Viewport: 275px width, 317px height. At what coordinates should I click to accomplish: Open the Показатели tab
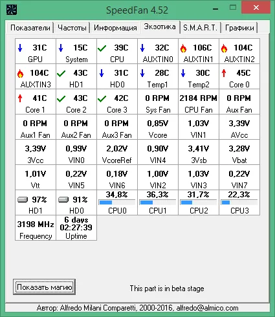pyautogui.click(x=30, y=28)
